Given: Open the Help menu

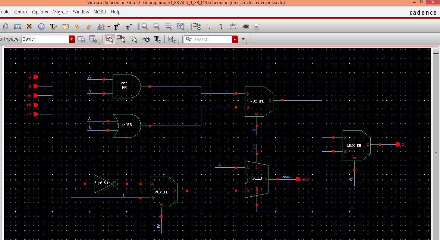Looking at the screenshot, I should [116, 12].
